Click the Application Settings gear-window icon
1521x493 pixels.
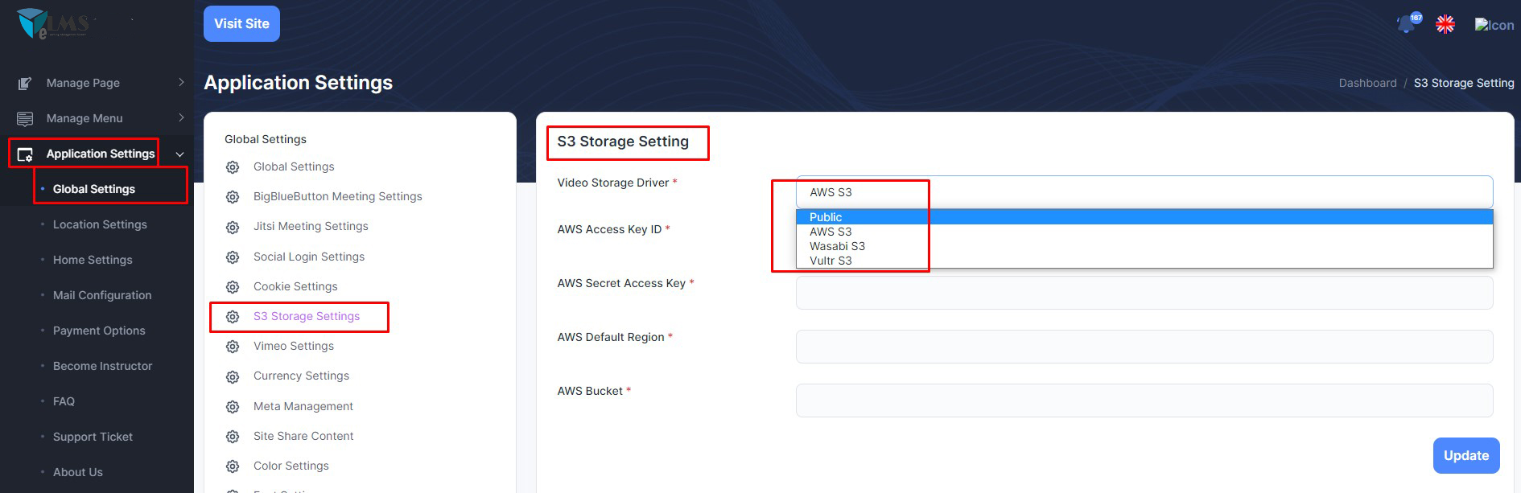coord(25,154)
